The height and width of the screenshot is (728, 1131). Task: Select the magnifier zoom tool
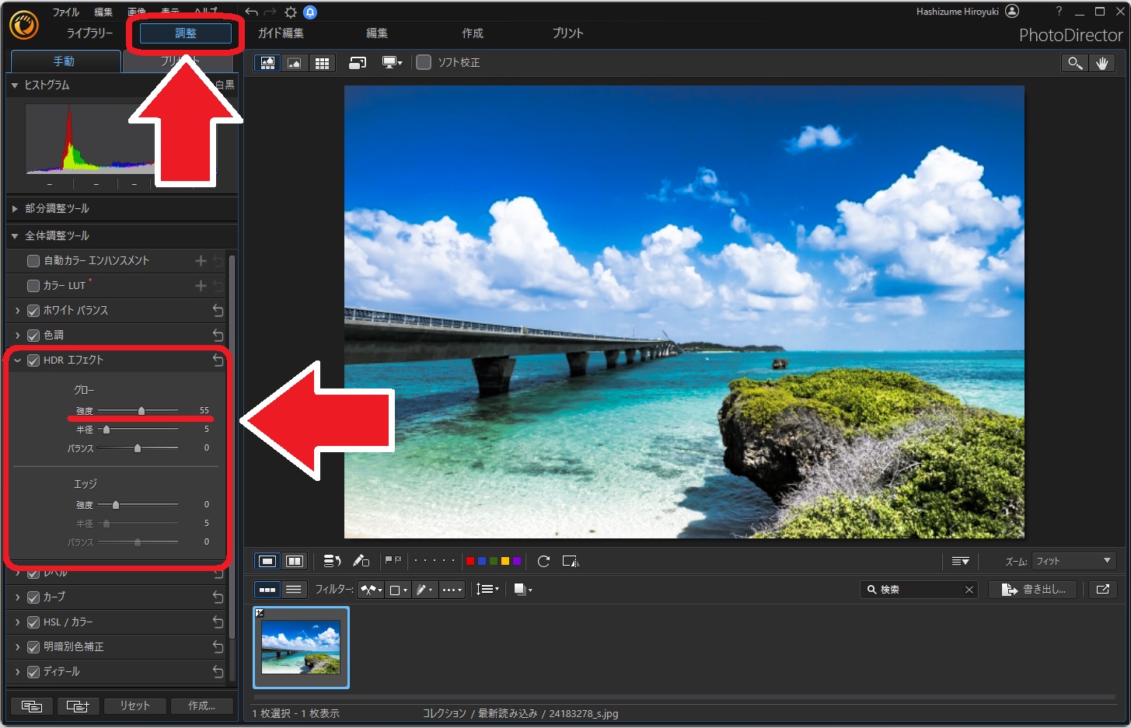[x=1075, y=63]
